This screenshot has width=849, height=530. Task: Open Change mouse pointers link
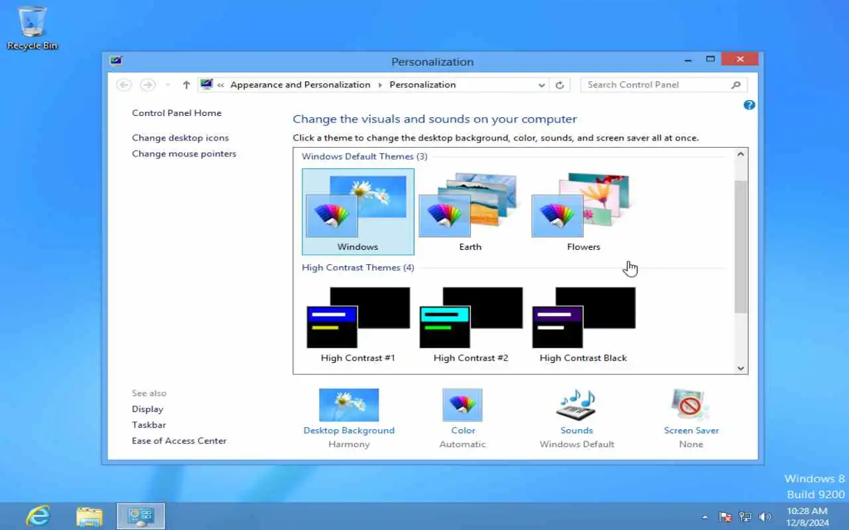coord(184,154)
